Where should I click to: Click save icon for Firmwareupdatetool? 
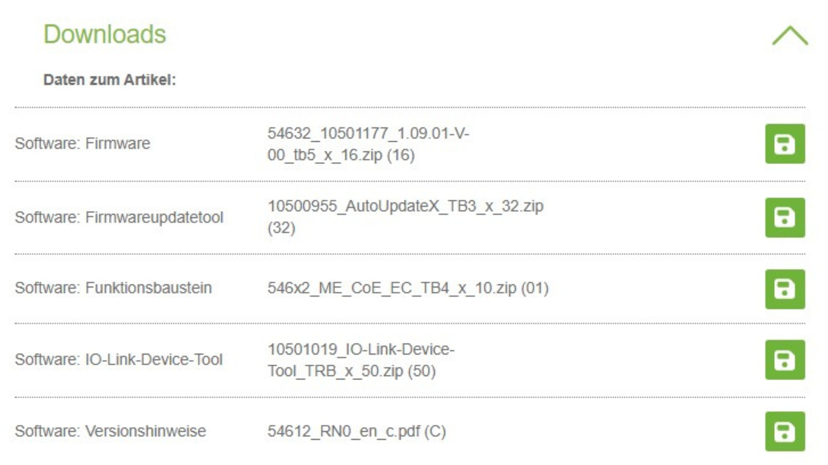click(x=785, y=217)
